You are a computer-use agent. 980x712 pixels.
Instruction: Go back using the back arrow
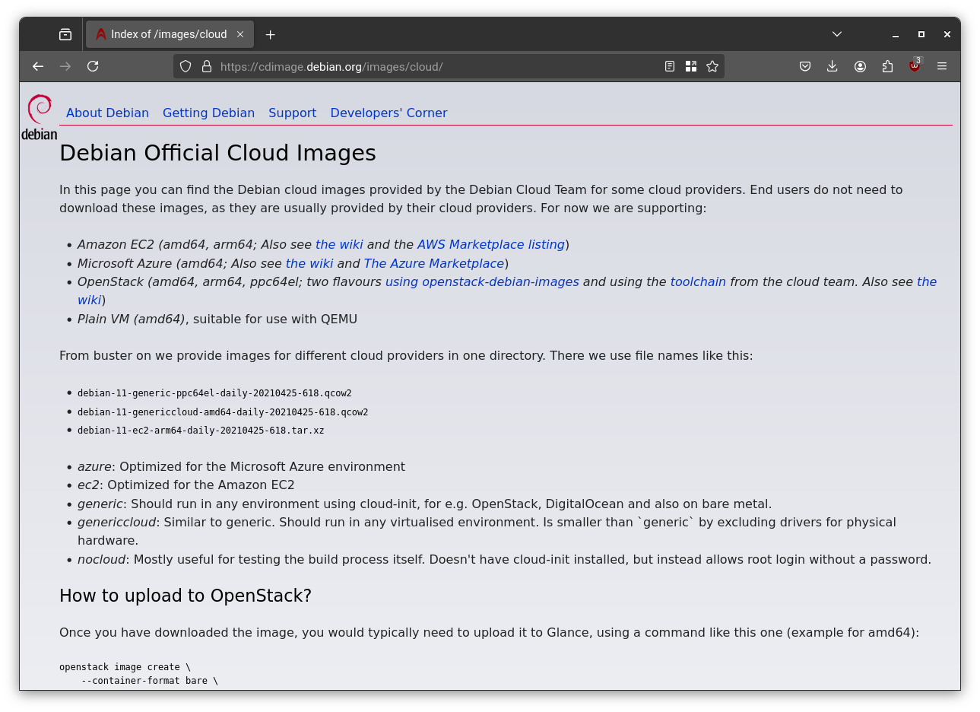click(37, 66)
